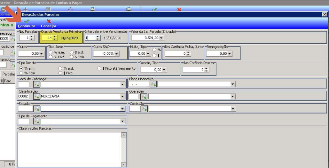Click the Continuar button label

click(x=27, y=26)
